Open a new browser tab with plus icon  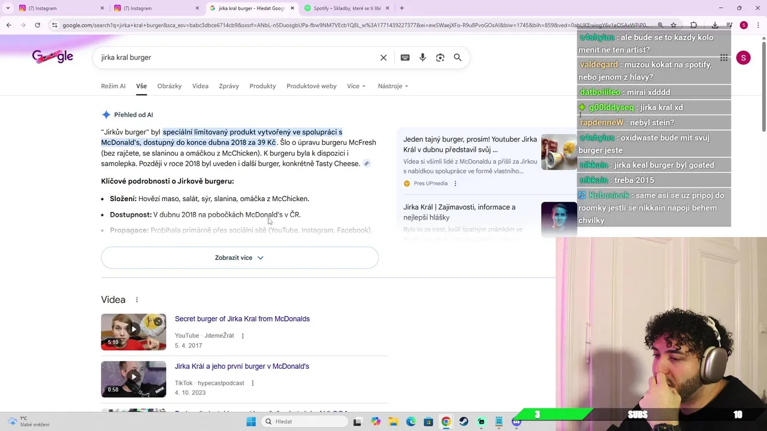401,8
